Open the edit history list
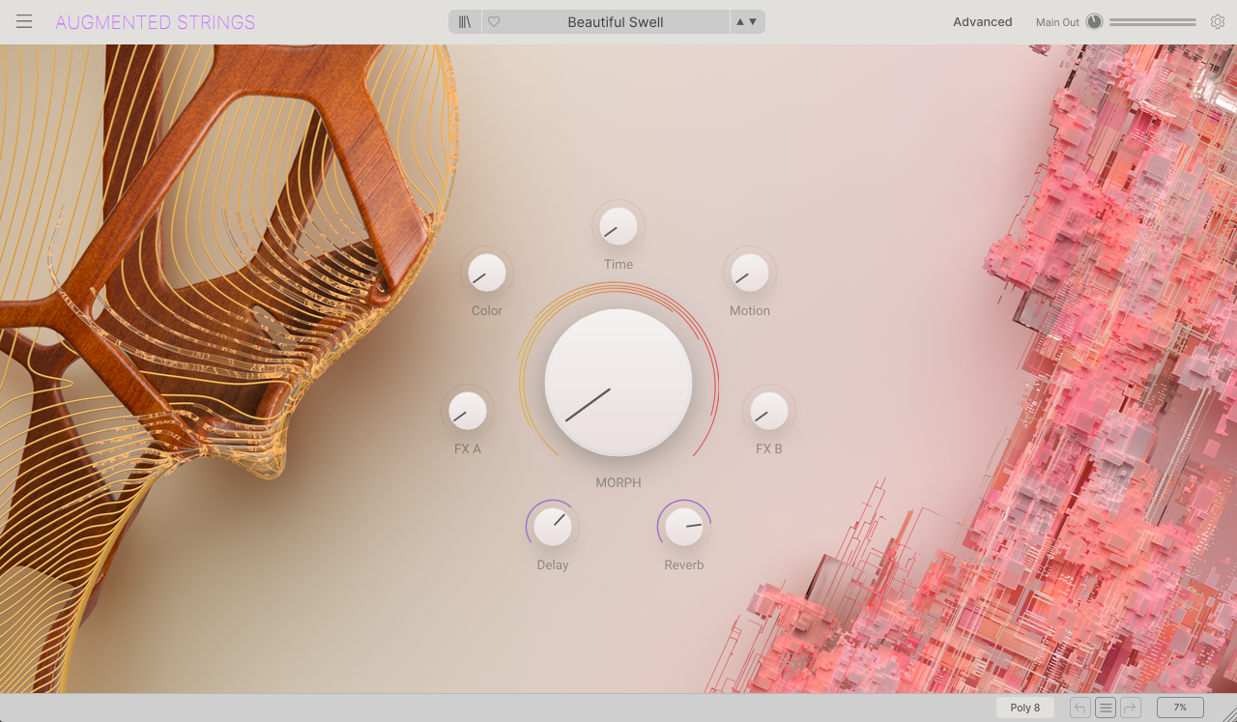The image size is (1237, 722). 1106,708
